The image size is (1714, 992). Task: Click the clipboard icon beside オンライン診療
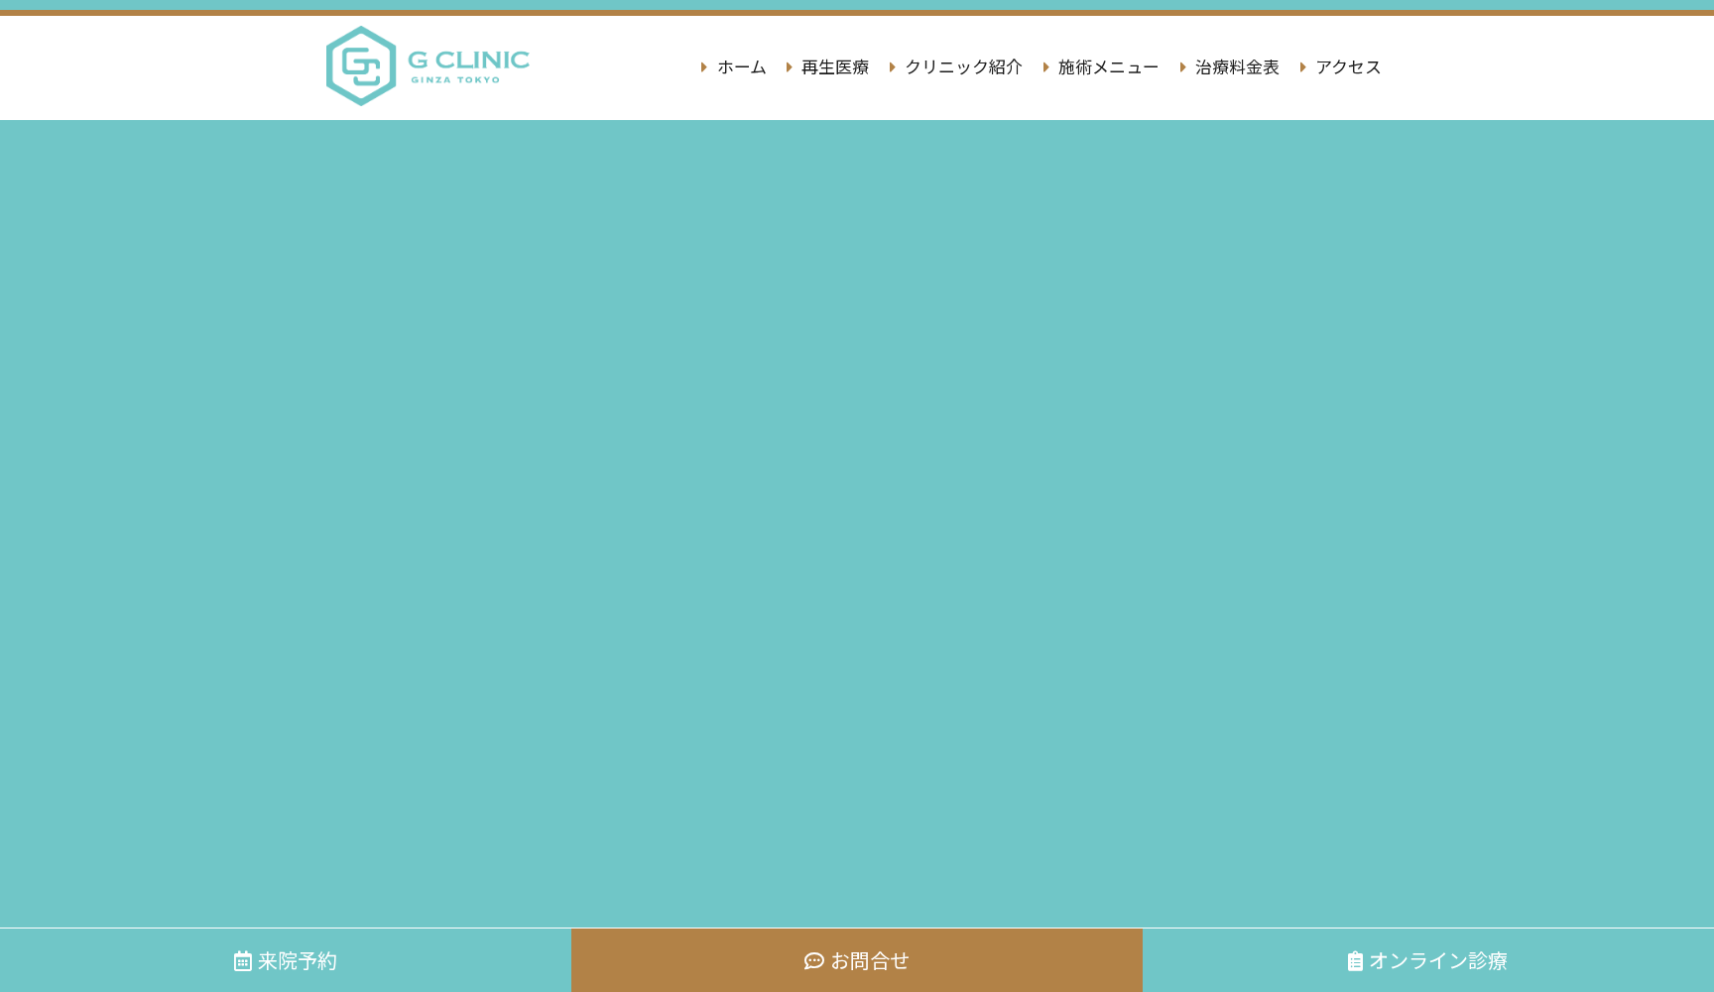click(x=1355, y=960)
